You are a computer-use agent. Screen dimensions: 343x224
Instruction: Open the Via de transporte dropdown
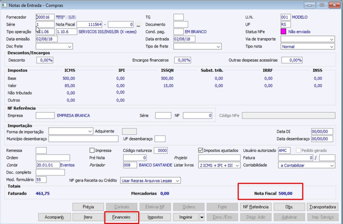pos(308,39)
